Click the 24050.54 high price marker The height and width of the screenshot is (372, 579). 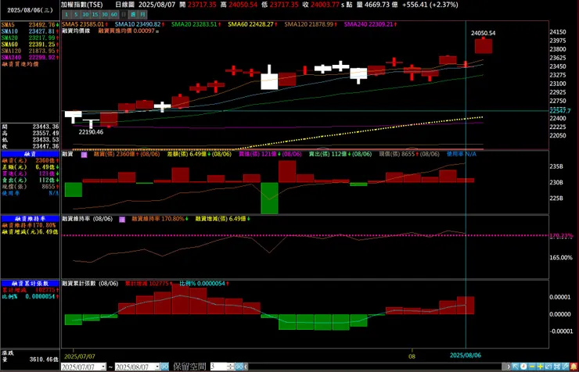(483, 33)
